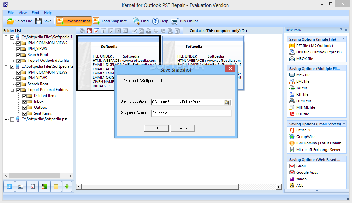Click the green up arrow button
Screen dimensions: 352x203
(67, 186)
